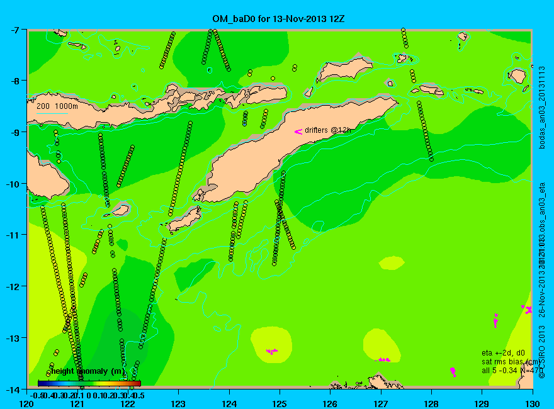This screenshot has height=409, width=554.
Task: Click the longitude tick label "120"
Action: [27, 403]
